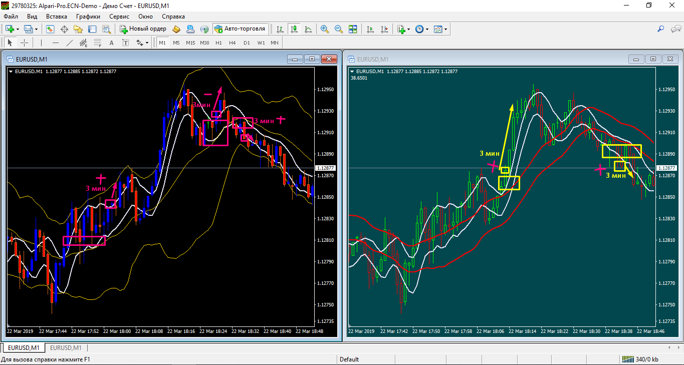Open the Вставка menu

pos(56,17)
